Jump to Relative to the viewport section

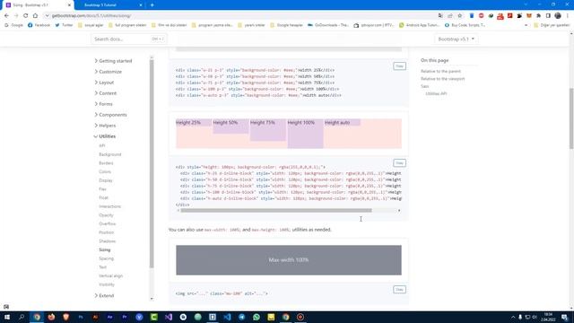(x=442, y=79)
